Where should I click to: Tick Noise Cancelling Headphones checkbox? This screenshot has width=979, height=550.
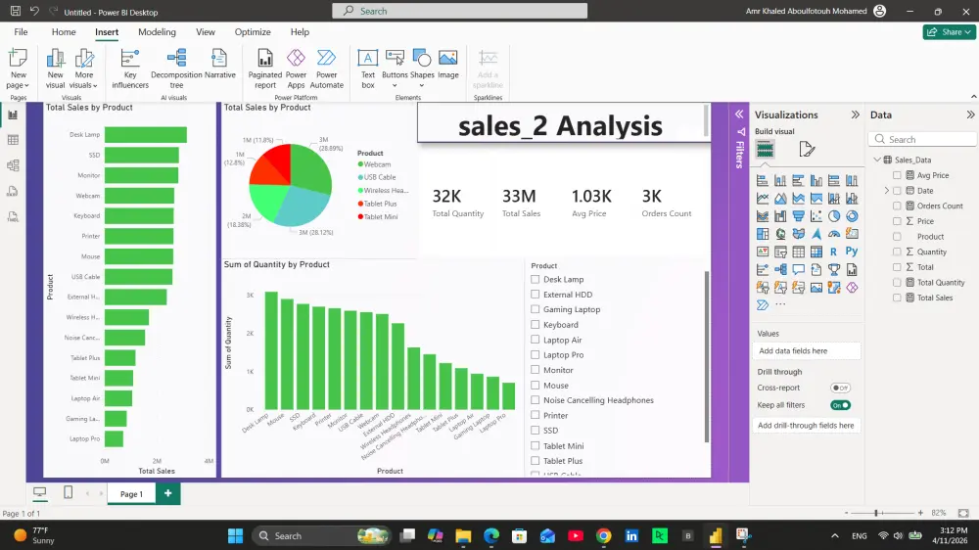point(536,400)
